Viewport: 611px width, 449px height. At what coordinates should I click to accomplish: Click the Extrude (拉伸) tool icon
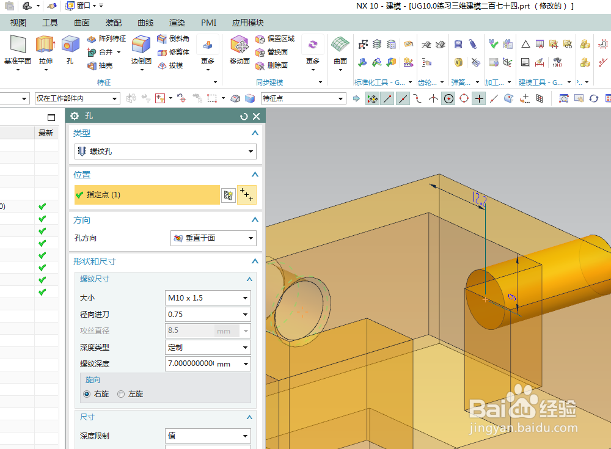45,44
